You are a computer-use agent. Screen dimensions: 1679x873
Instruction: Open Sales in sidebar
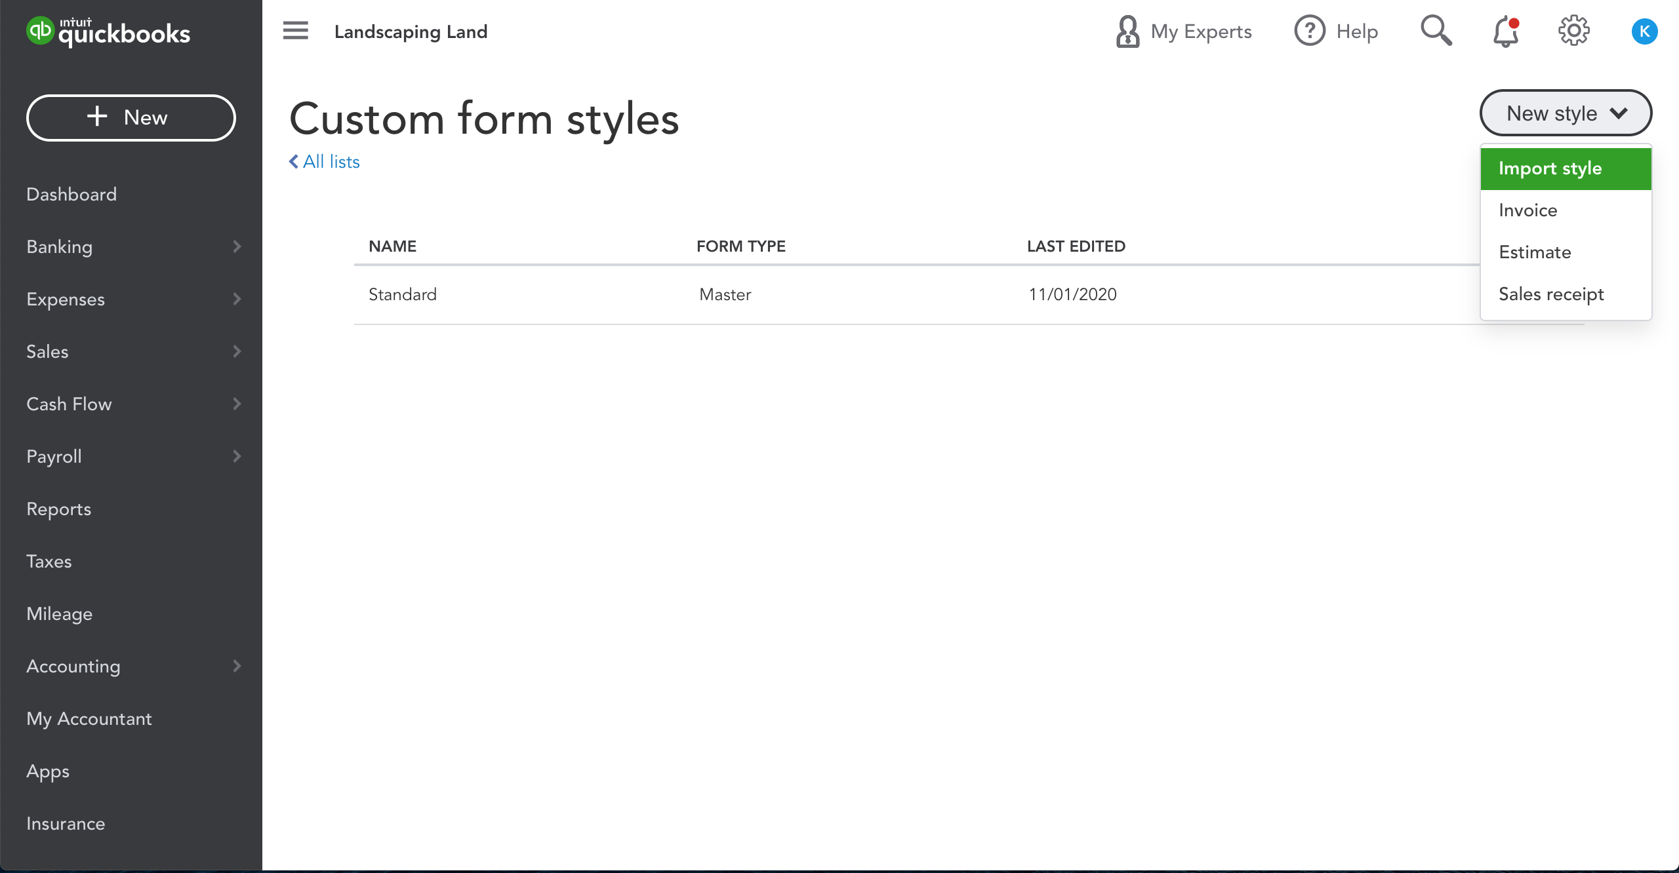coord(47,352)
